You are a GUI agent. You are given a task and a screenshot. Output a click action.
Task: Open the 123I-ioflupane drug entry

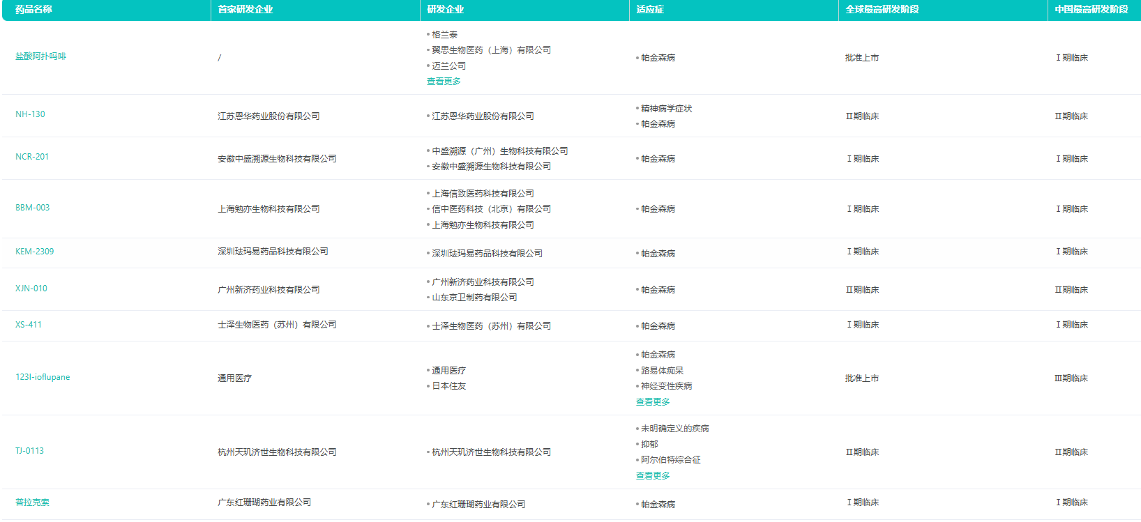[x=43, y=377]
